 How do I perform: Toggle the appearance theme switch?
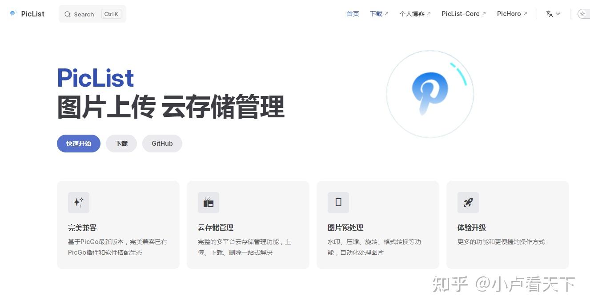582,14
